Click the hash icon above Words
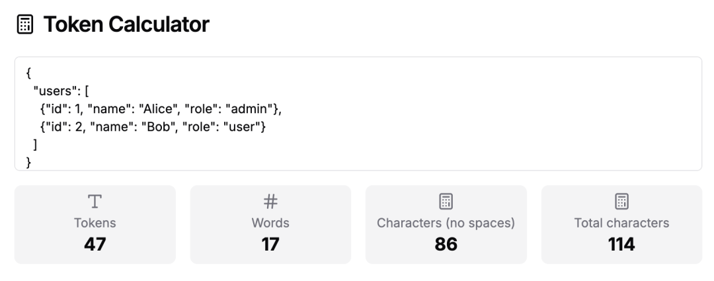Image resolution: width=714 pixels, height=281 pixels. tap(270, 202)
